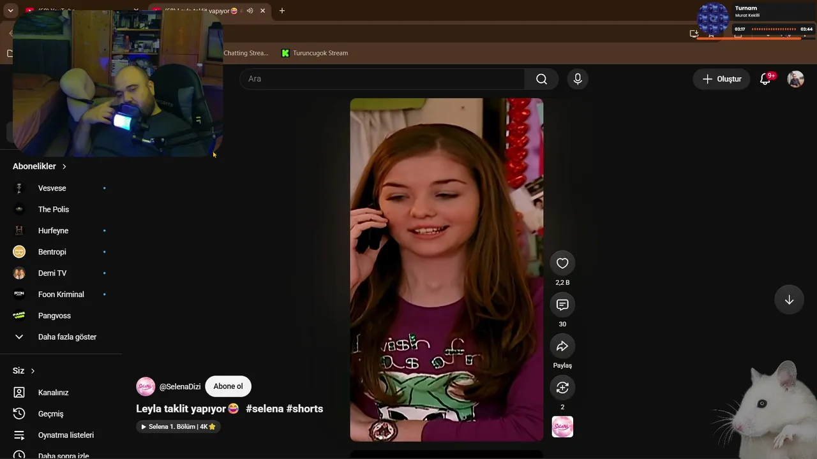The width and height of the screenshot is (817, 459).
Task: Click the Turnam song title
Action: pos(746,8)
